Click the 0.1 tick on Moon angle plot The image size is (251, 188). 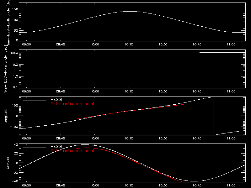[x=15, y=87]
